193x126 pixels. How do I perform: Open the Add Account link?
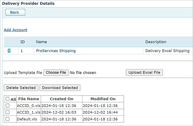click(x=16, y=30)
